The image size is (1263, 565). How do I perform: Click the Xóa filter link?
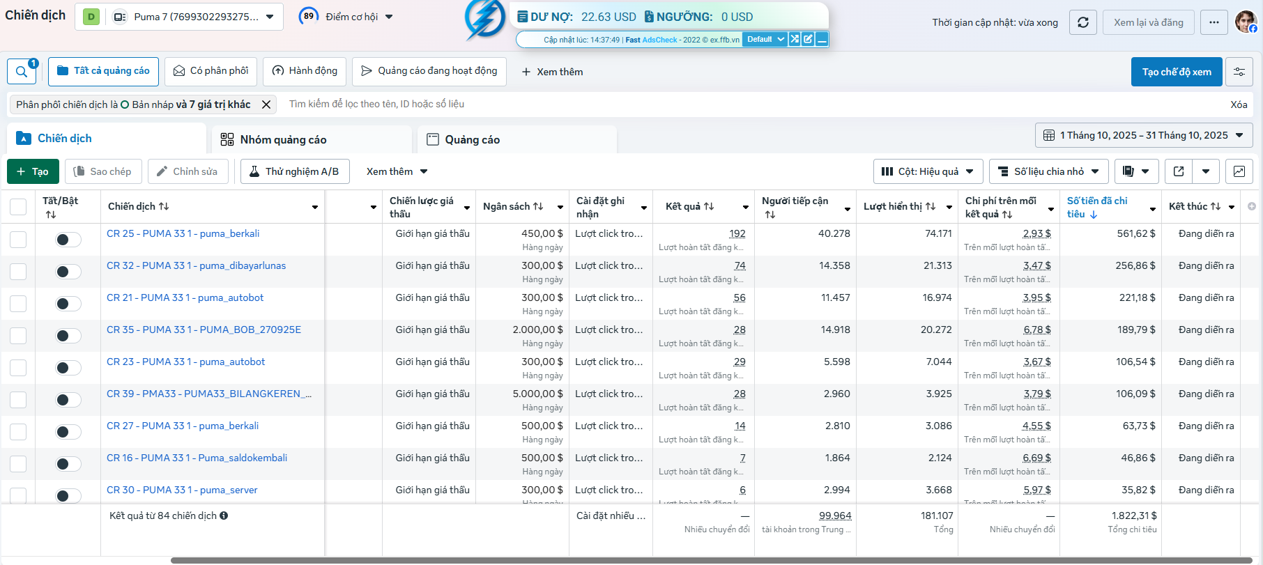(1239, 105)
